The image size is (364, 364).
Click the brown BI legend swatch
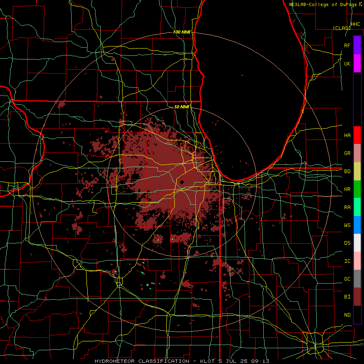point(357,297)
